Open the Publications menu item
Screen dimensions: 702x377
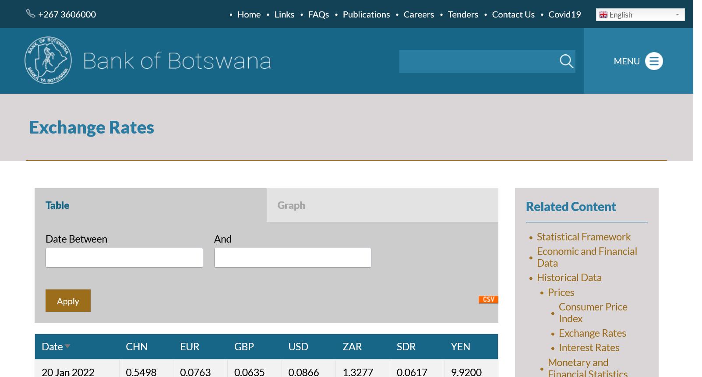pyautogui.click(x=366, y=14)
